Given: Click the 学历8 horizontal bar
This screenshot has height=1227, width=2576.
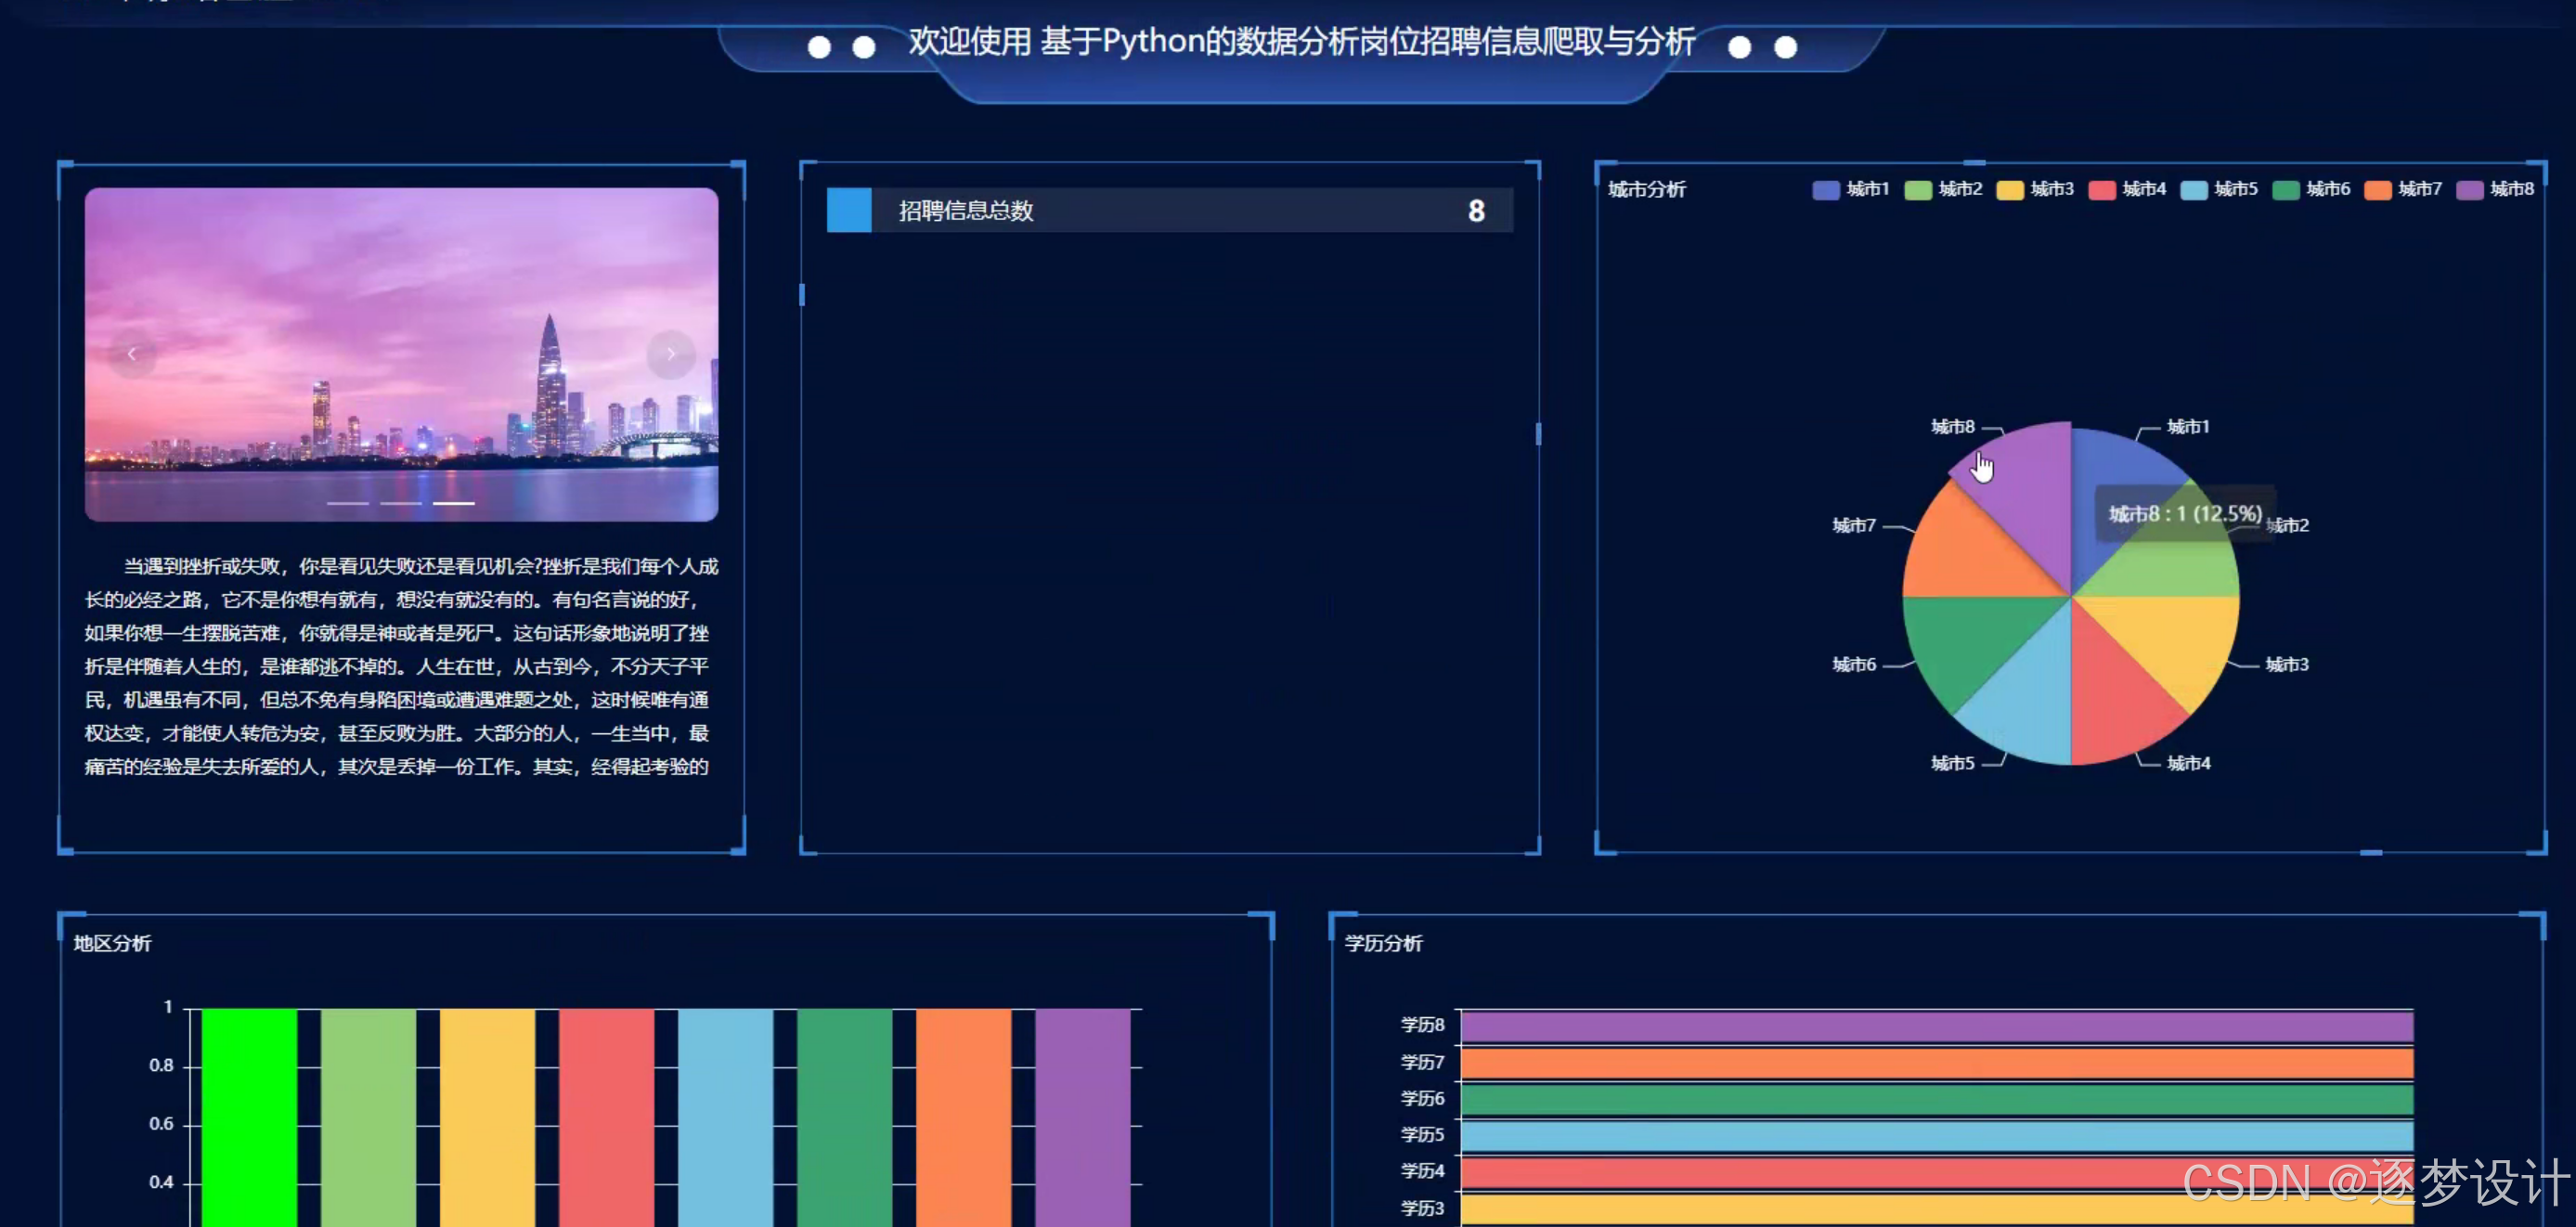Looking at the screenshot, I should point(1937,1026).
